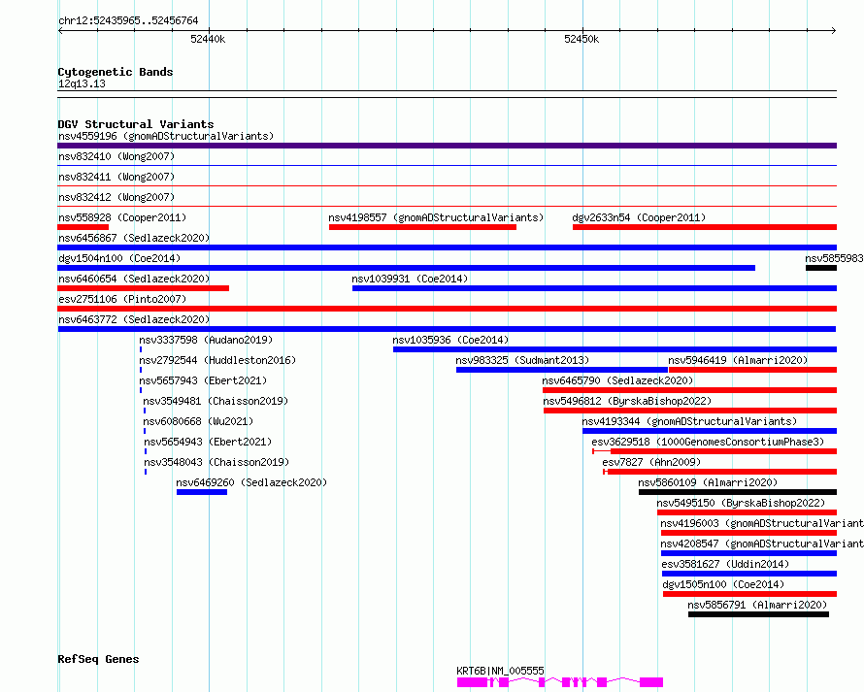Image resolution: width=864 pixels, height=692 pixels.
Task: Click the nsv4196003 gnomADStructuralVariants label
Action: click(x=761, y=523)
